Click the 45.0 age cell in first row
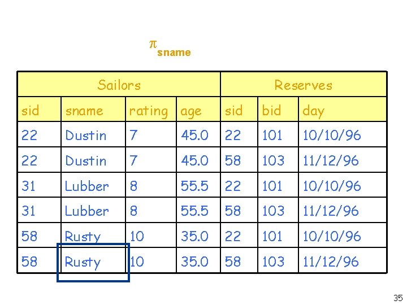 pyautogui.click(x=198, y=135)
